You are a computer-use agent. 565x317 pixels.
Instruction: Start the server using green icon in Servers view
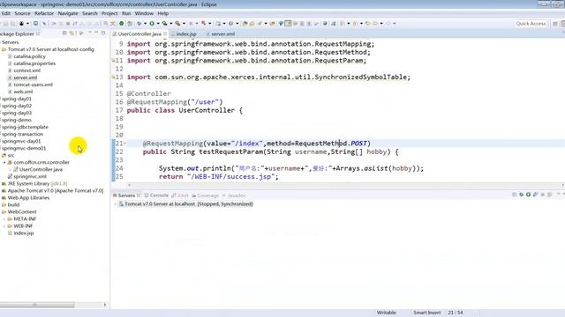[x=528, y=195]
